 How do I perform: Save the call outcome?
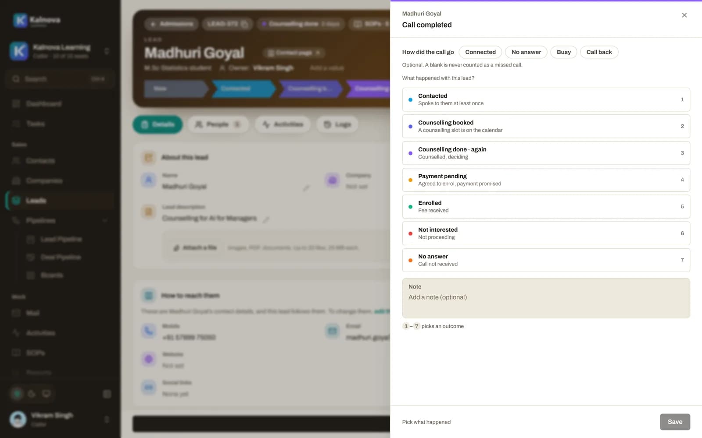pos(675,422)
